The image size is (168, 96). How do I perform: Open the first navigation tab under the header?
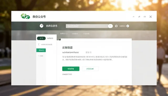pyautogui.click(x=64, y=34)
